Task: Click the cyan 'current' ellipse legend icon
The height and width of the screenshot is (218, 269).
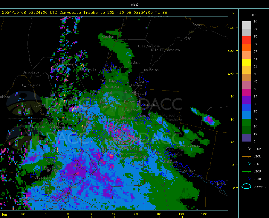Action: (x=246, y=186)
